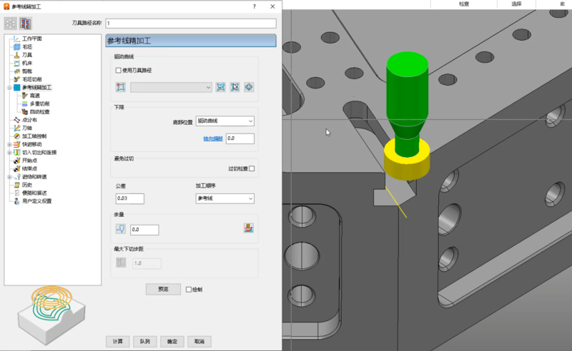Screen dimensions: 572x351
Task: Open the 加工顺序 dropdown
Action: pyautogui.click(x=225, y=198)
